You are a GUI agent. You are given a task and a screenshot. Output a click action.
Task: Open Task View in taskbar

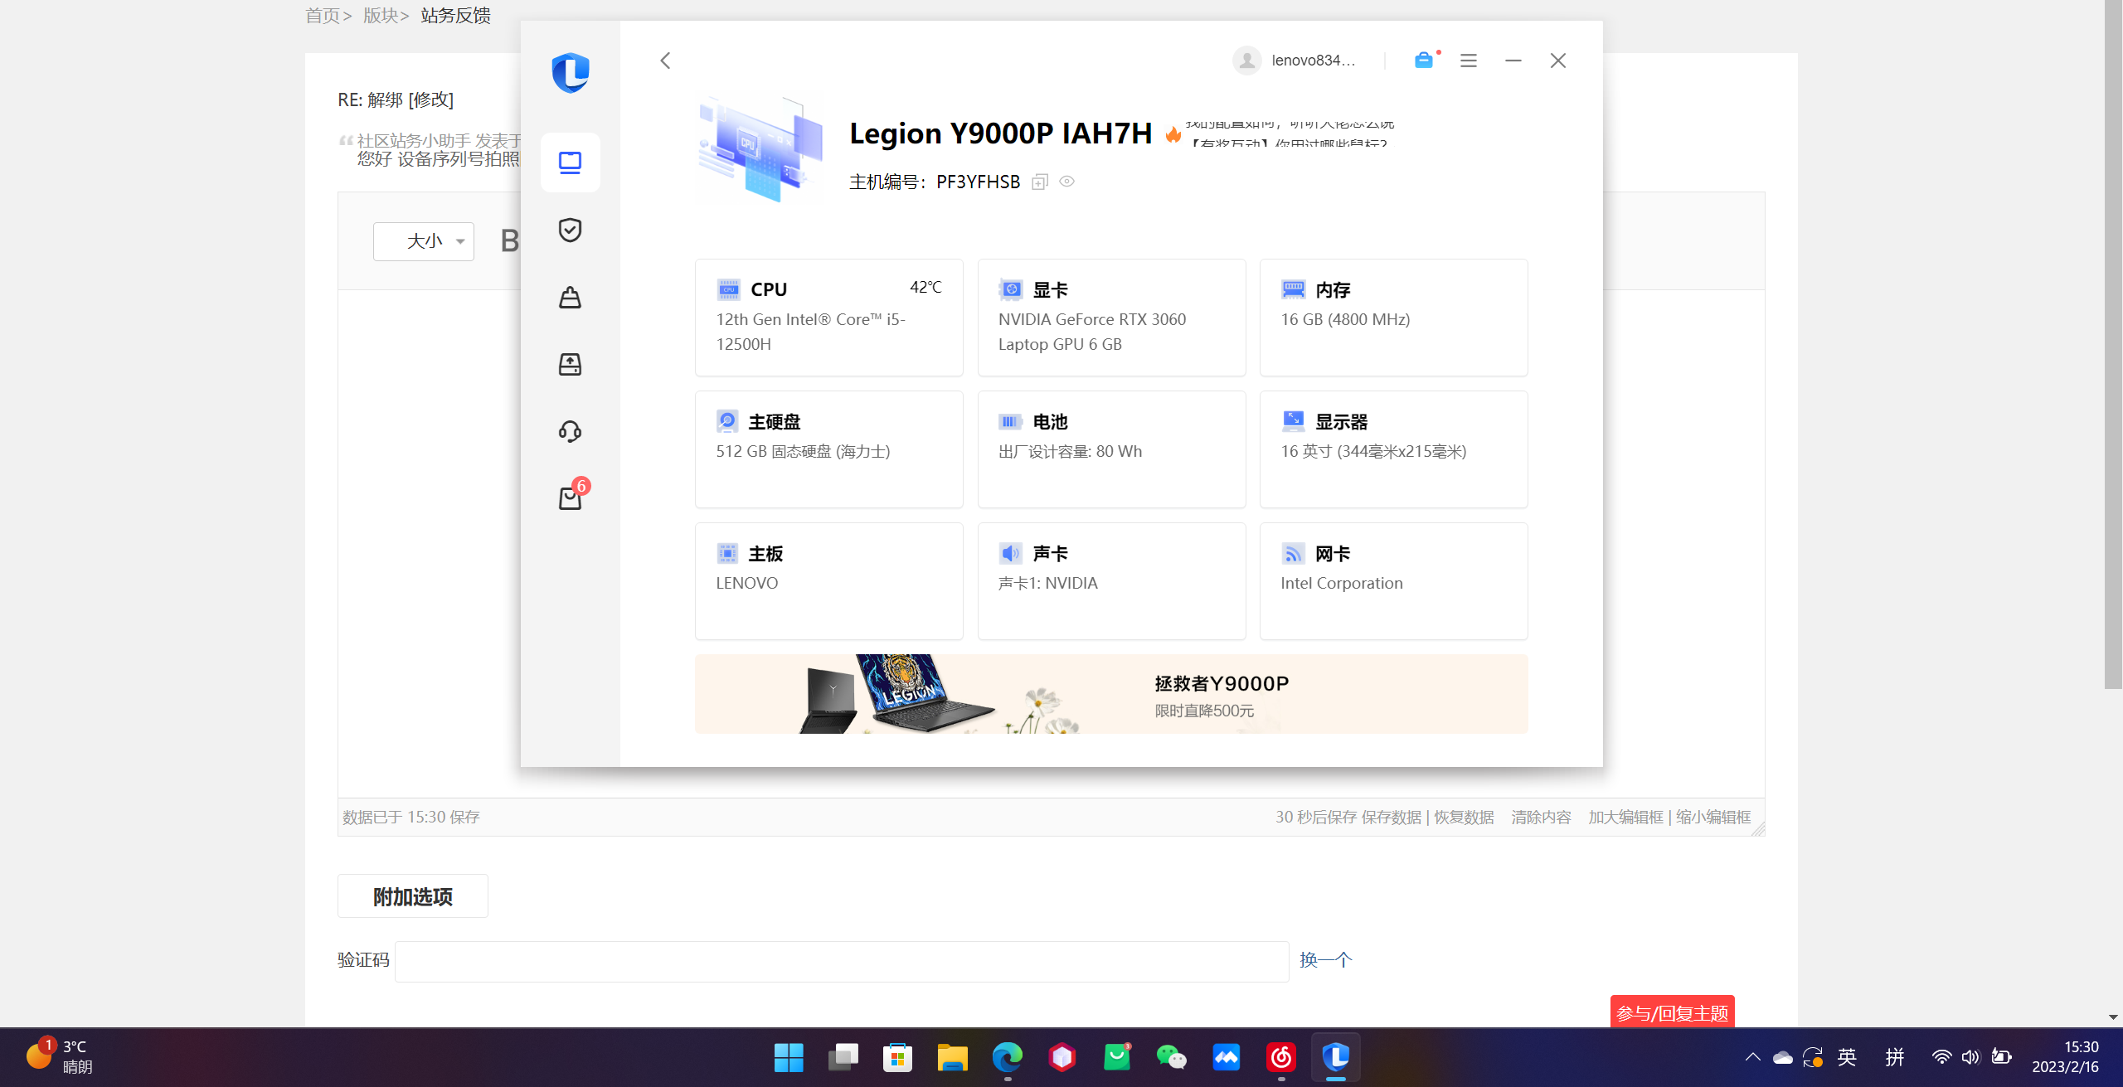(843, 1057)
